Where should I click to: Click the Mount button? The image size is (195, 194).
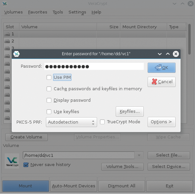coord(26,186)
